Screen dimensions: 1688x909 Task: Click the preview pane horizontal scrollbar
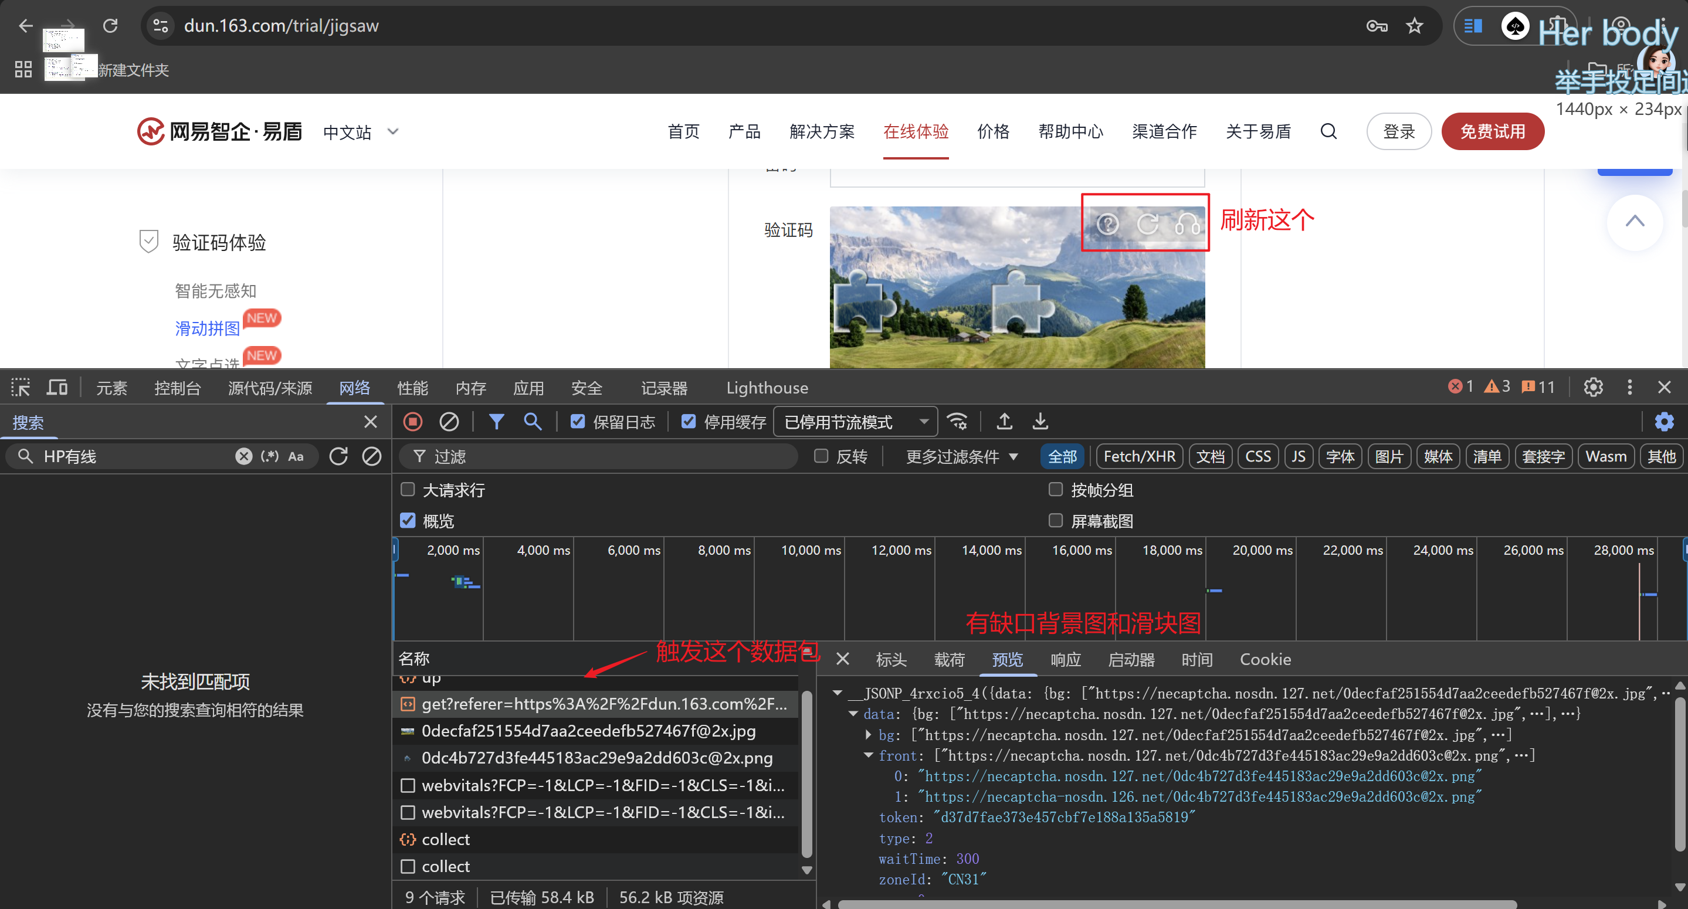pos(1178,904)
